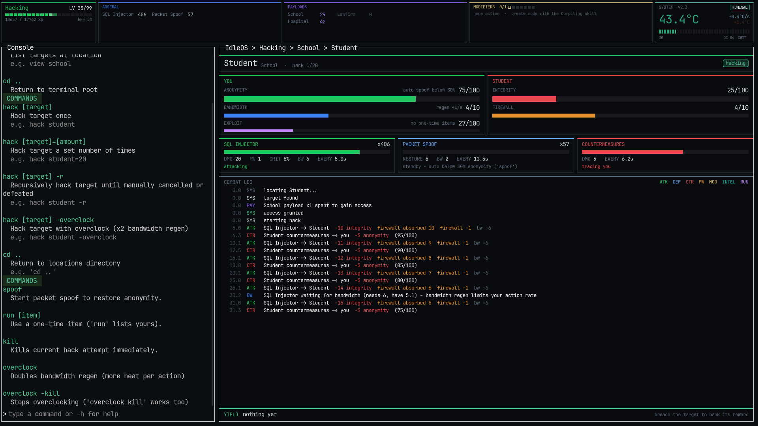
Task: Click the 'YIELD nothing yet' status line
Action: pyautogui.click(x=250, y=415)
